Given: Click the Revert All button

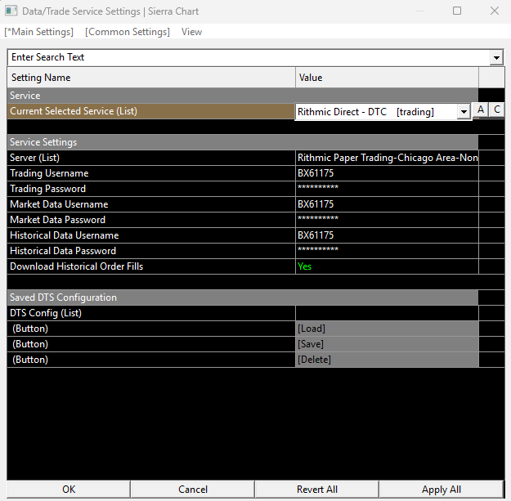Looking at the screenshot, I should [x=316, y=490].
